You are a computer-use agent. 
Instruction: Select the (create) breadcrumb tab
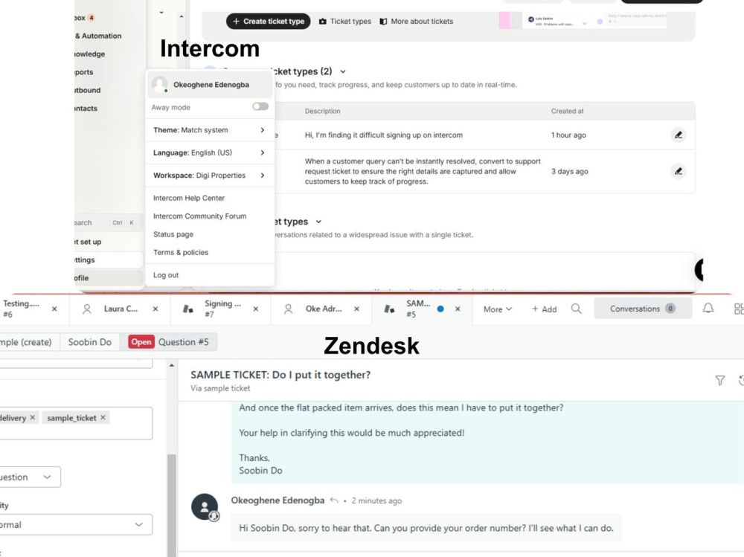pos(30,342)
